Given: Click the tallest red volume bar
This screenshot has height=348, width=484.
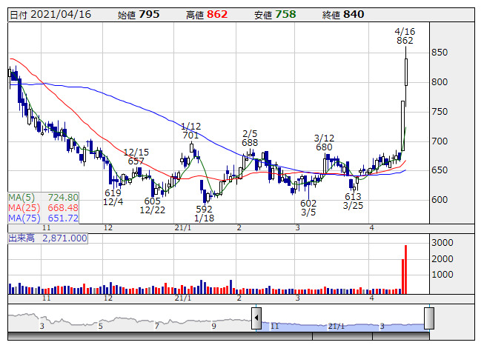Looking at the screenshot, I should (406, 269).
